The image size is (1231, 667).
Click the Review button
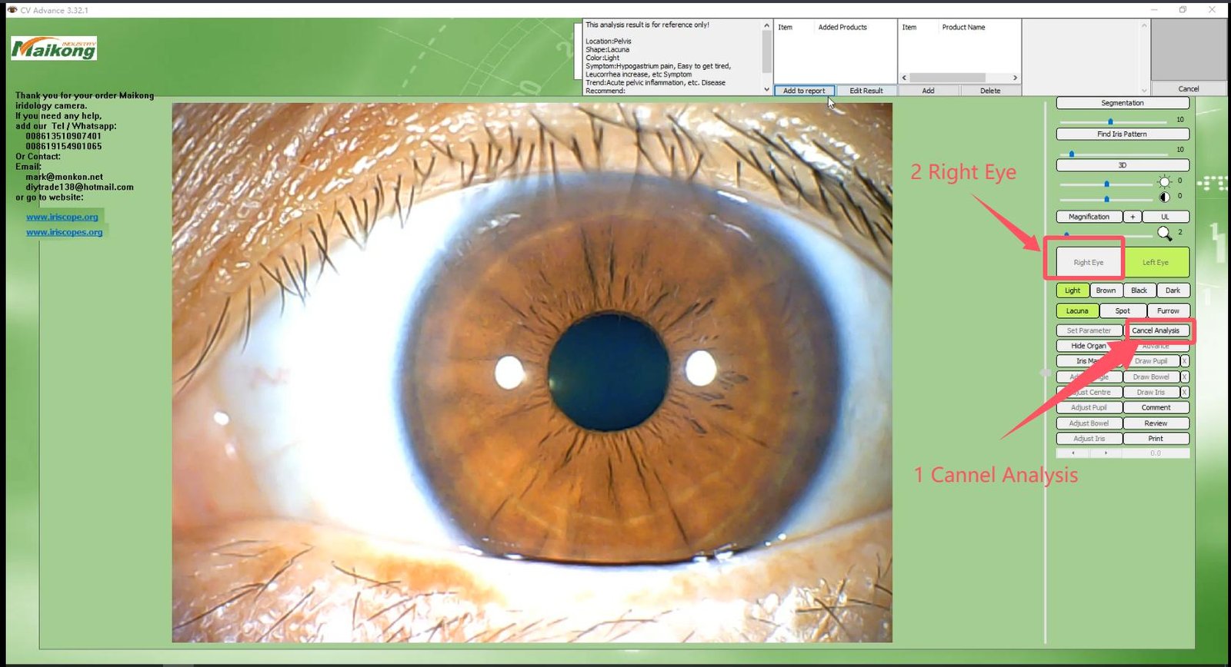(x=1156, y=423)
